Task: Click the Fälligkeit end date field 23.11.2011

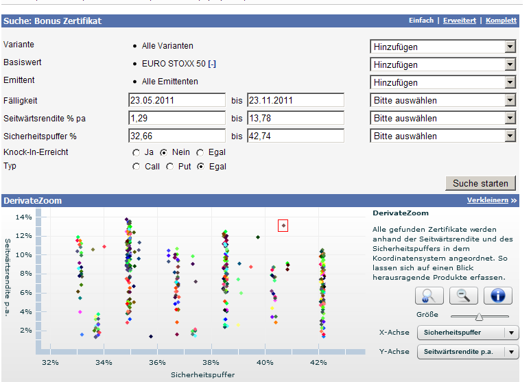Action: pos(296,100)
